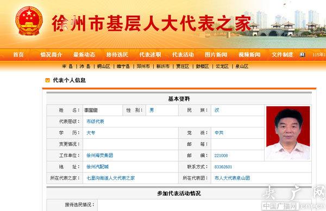
Task: Go to 图片新闻 section
Action: pyautogui.click(x=216, y=55)
